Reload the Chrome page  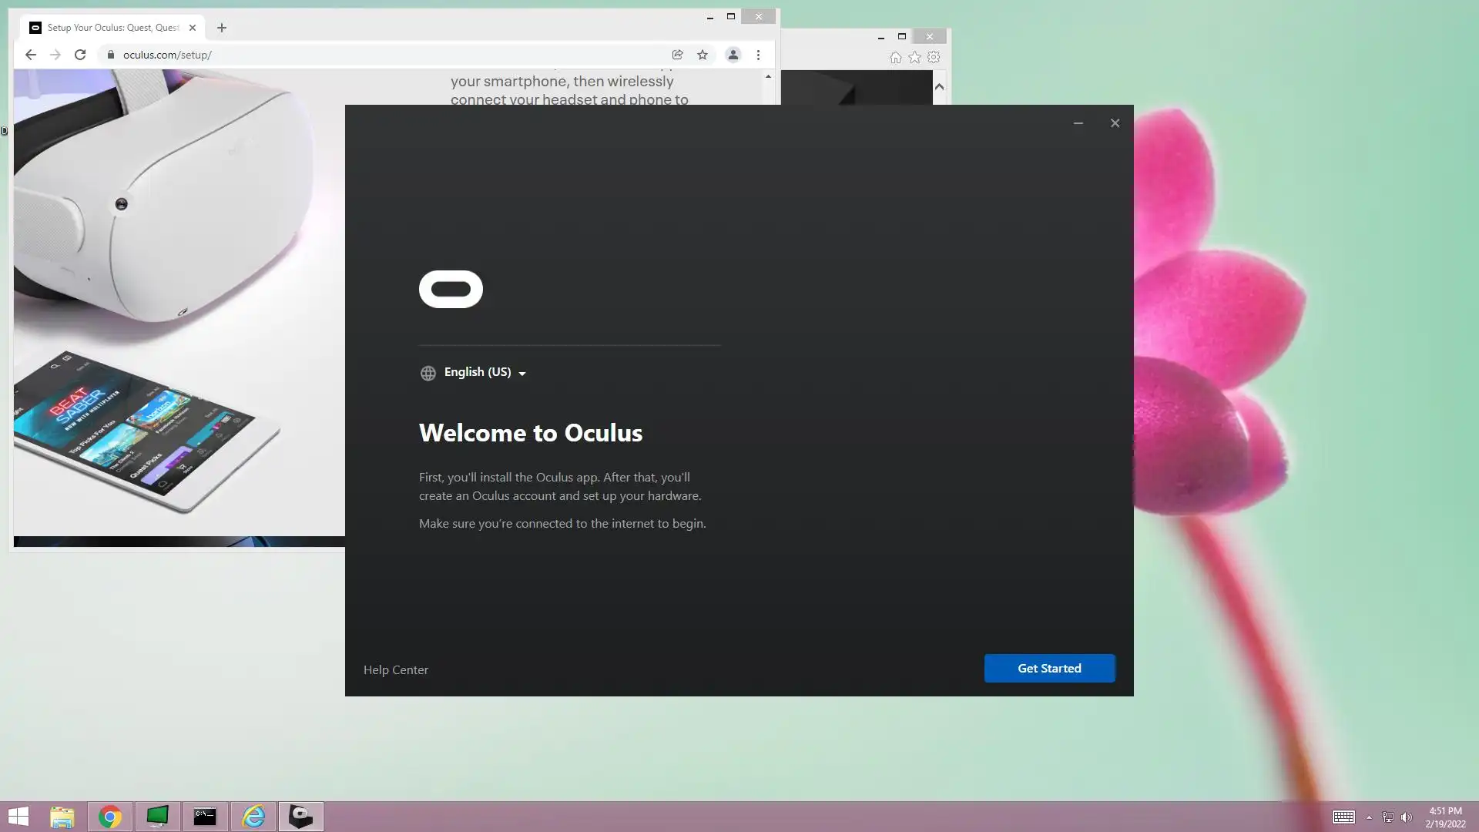tap(80, 55)
